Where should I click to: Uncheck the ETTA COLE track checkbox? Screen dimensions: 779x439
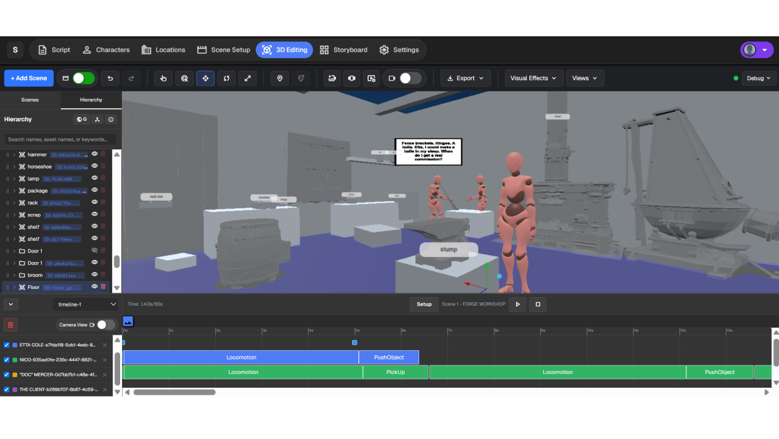point(7,345)
